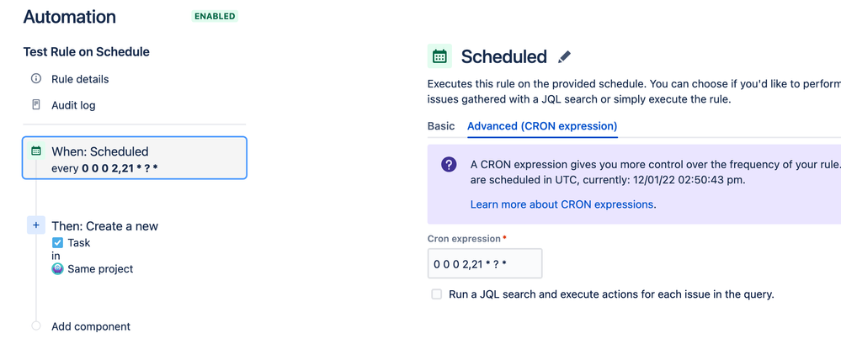Screen dimensions: 841x344
Task: Open Rule details
Action: click(80, 79)
